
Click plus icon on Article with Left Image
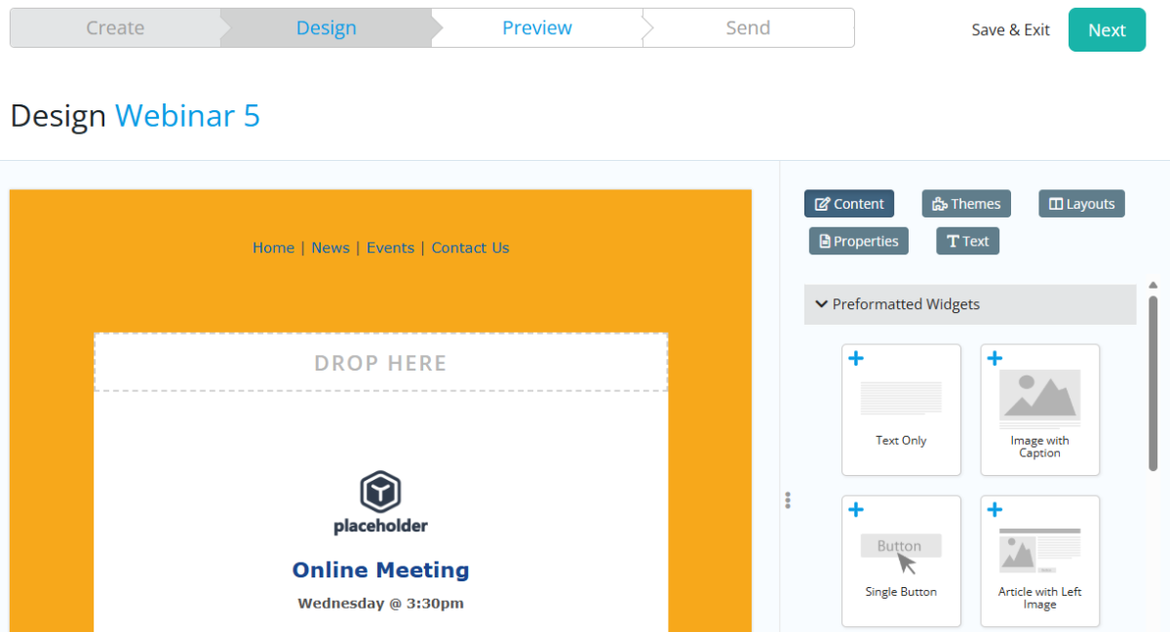[994, 510]
